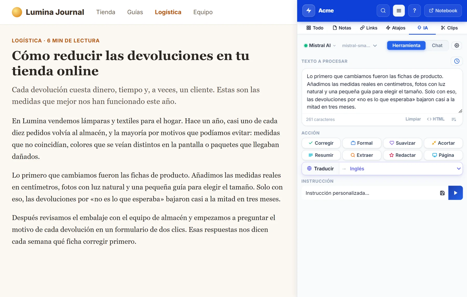Switch to Herramienta mode
Screen dimensions: 467x297
click(406, 45)
